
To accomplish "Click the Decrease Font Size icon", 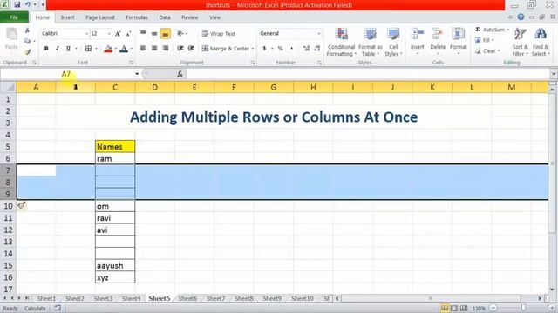I will 128,34.
